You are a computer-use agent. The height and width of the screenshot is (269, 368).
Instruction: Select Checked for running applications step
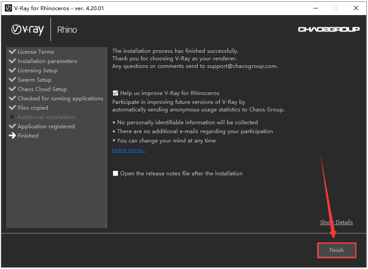click(x=60, y=99)
